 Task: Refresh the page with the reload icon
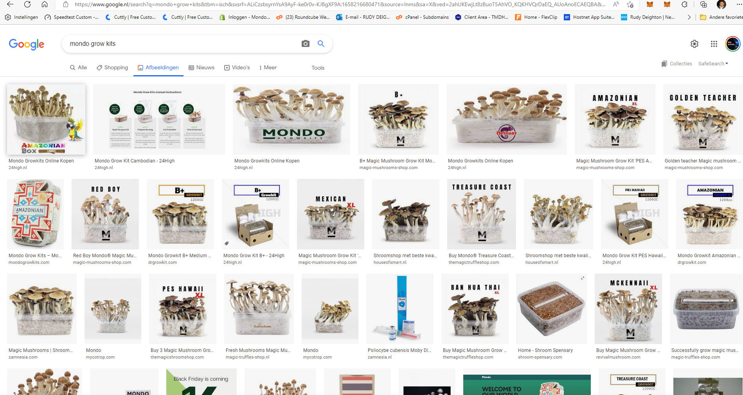click(27, 5)
